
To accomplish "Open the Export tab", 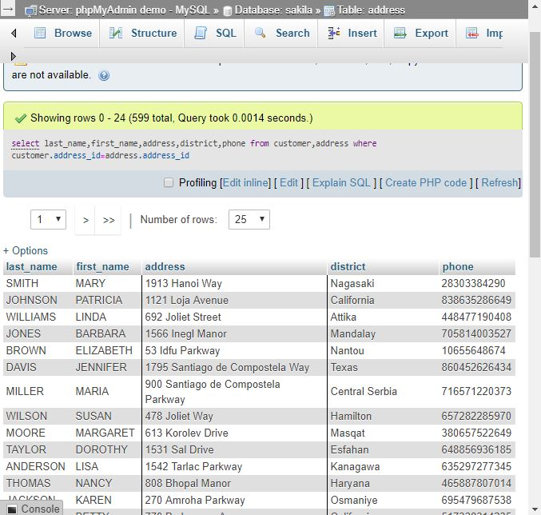I will pyautogui.click(x=421, y=33).
